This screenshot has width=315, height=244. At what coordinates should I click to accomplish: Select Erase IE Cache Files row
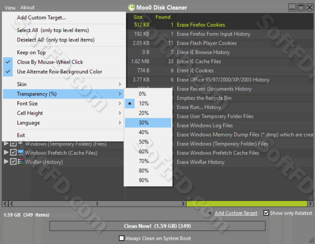click(x=220, y=61)
